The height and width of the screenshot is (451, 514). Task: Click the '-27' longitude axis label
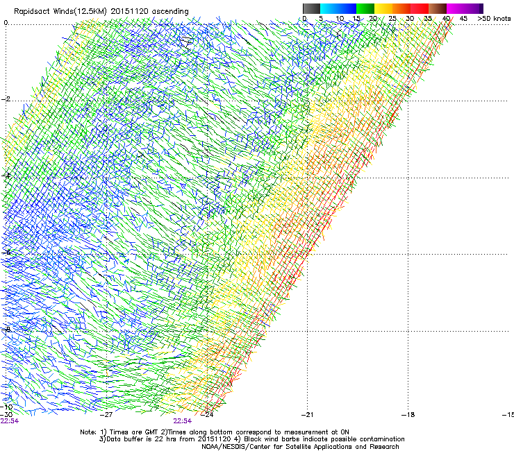106,415
